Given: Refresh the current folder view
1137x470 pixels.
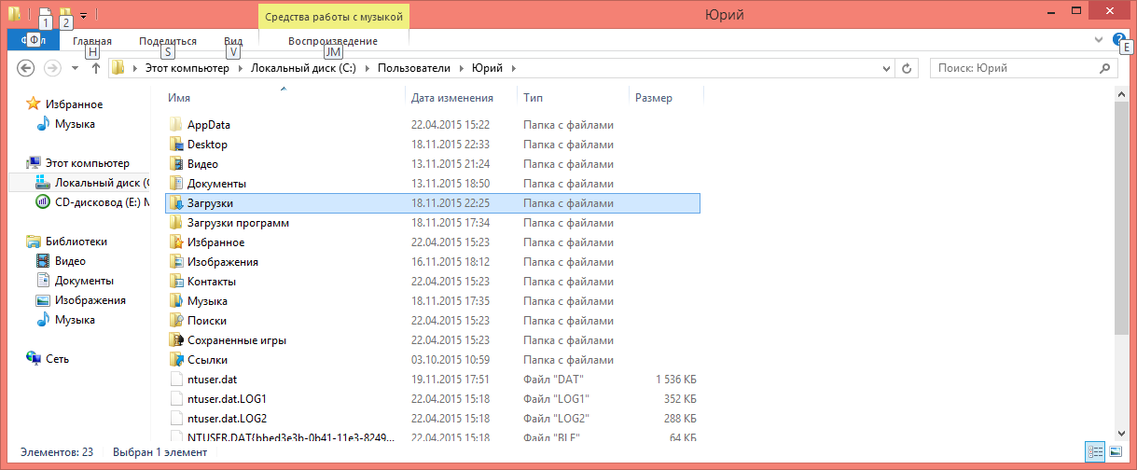Looking at the screenshot, I should pos(906,68).
